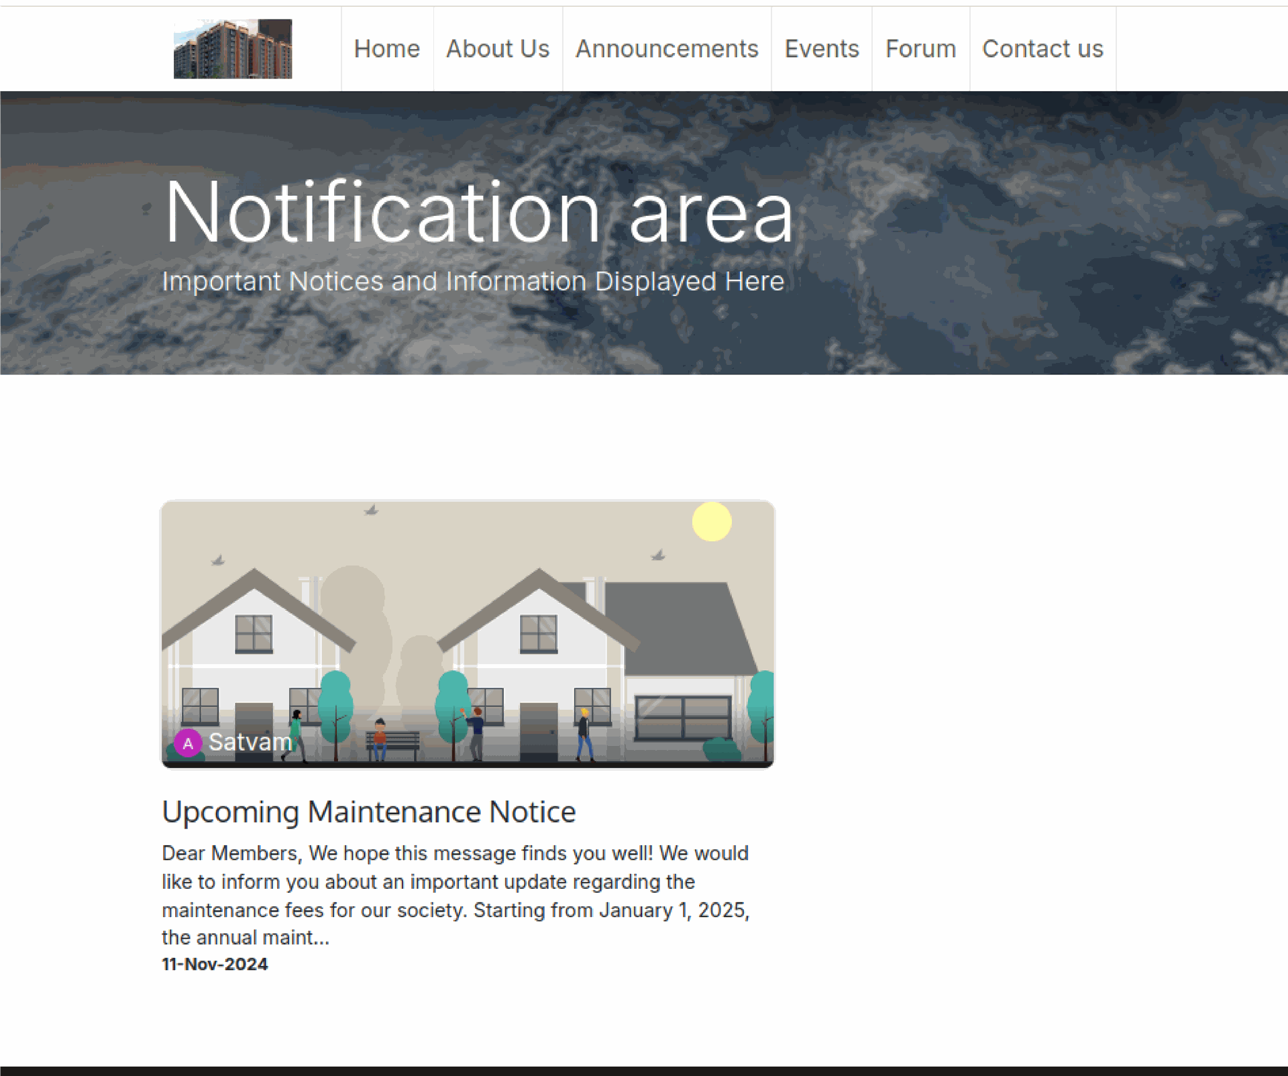Open the Upcoming Maintenance Notice title

pyautogui.click(x=369, y=812)
